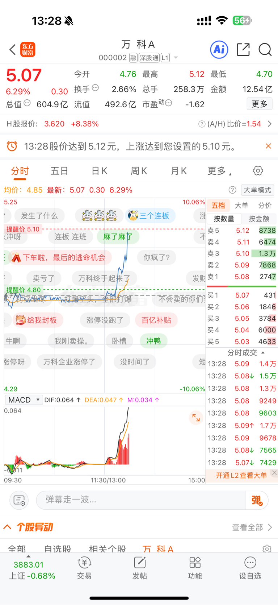Switch to 分时 chart tab

pyautogui.click(x=20, y=171)
